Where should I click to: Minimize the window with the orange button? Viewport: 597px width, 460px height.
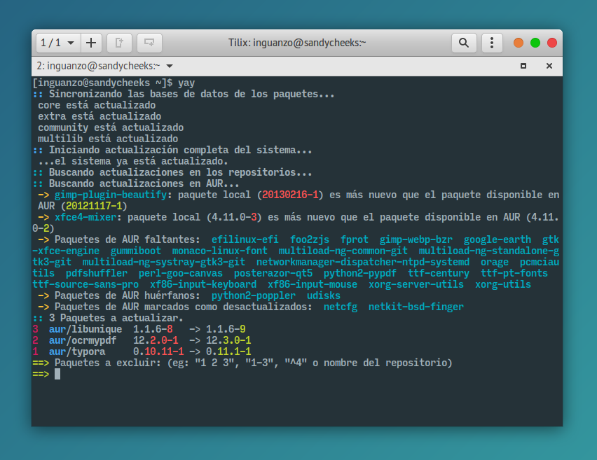(x=517, y=42)
